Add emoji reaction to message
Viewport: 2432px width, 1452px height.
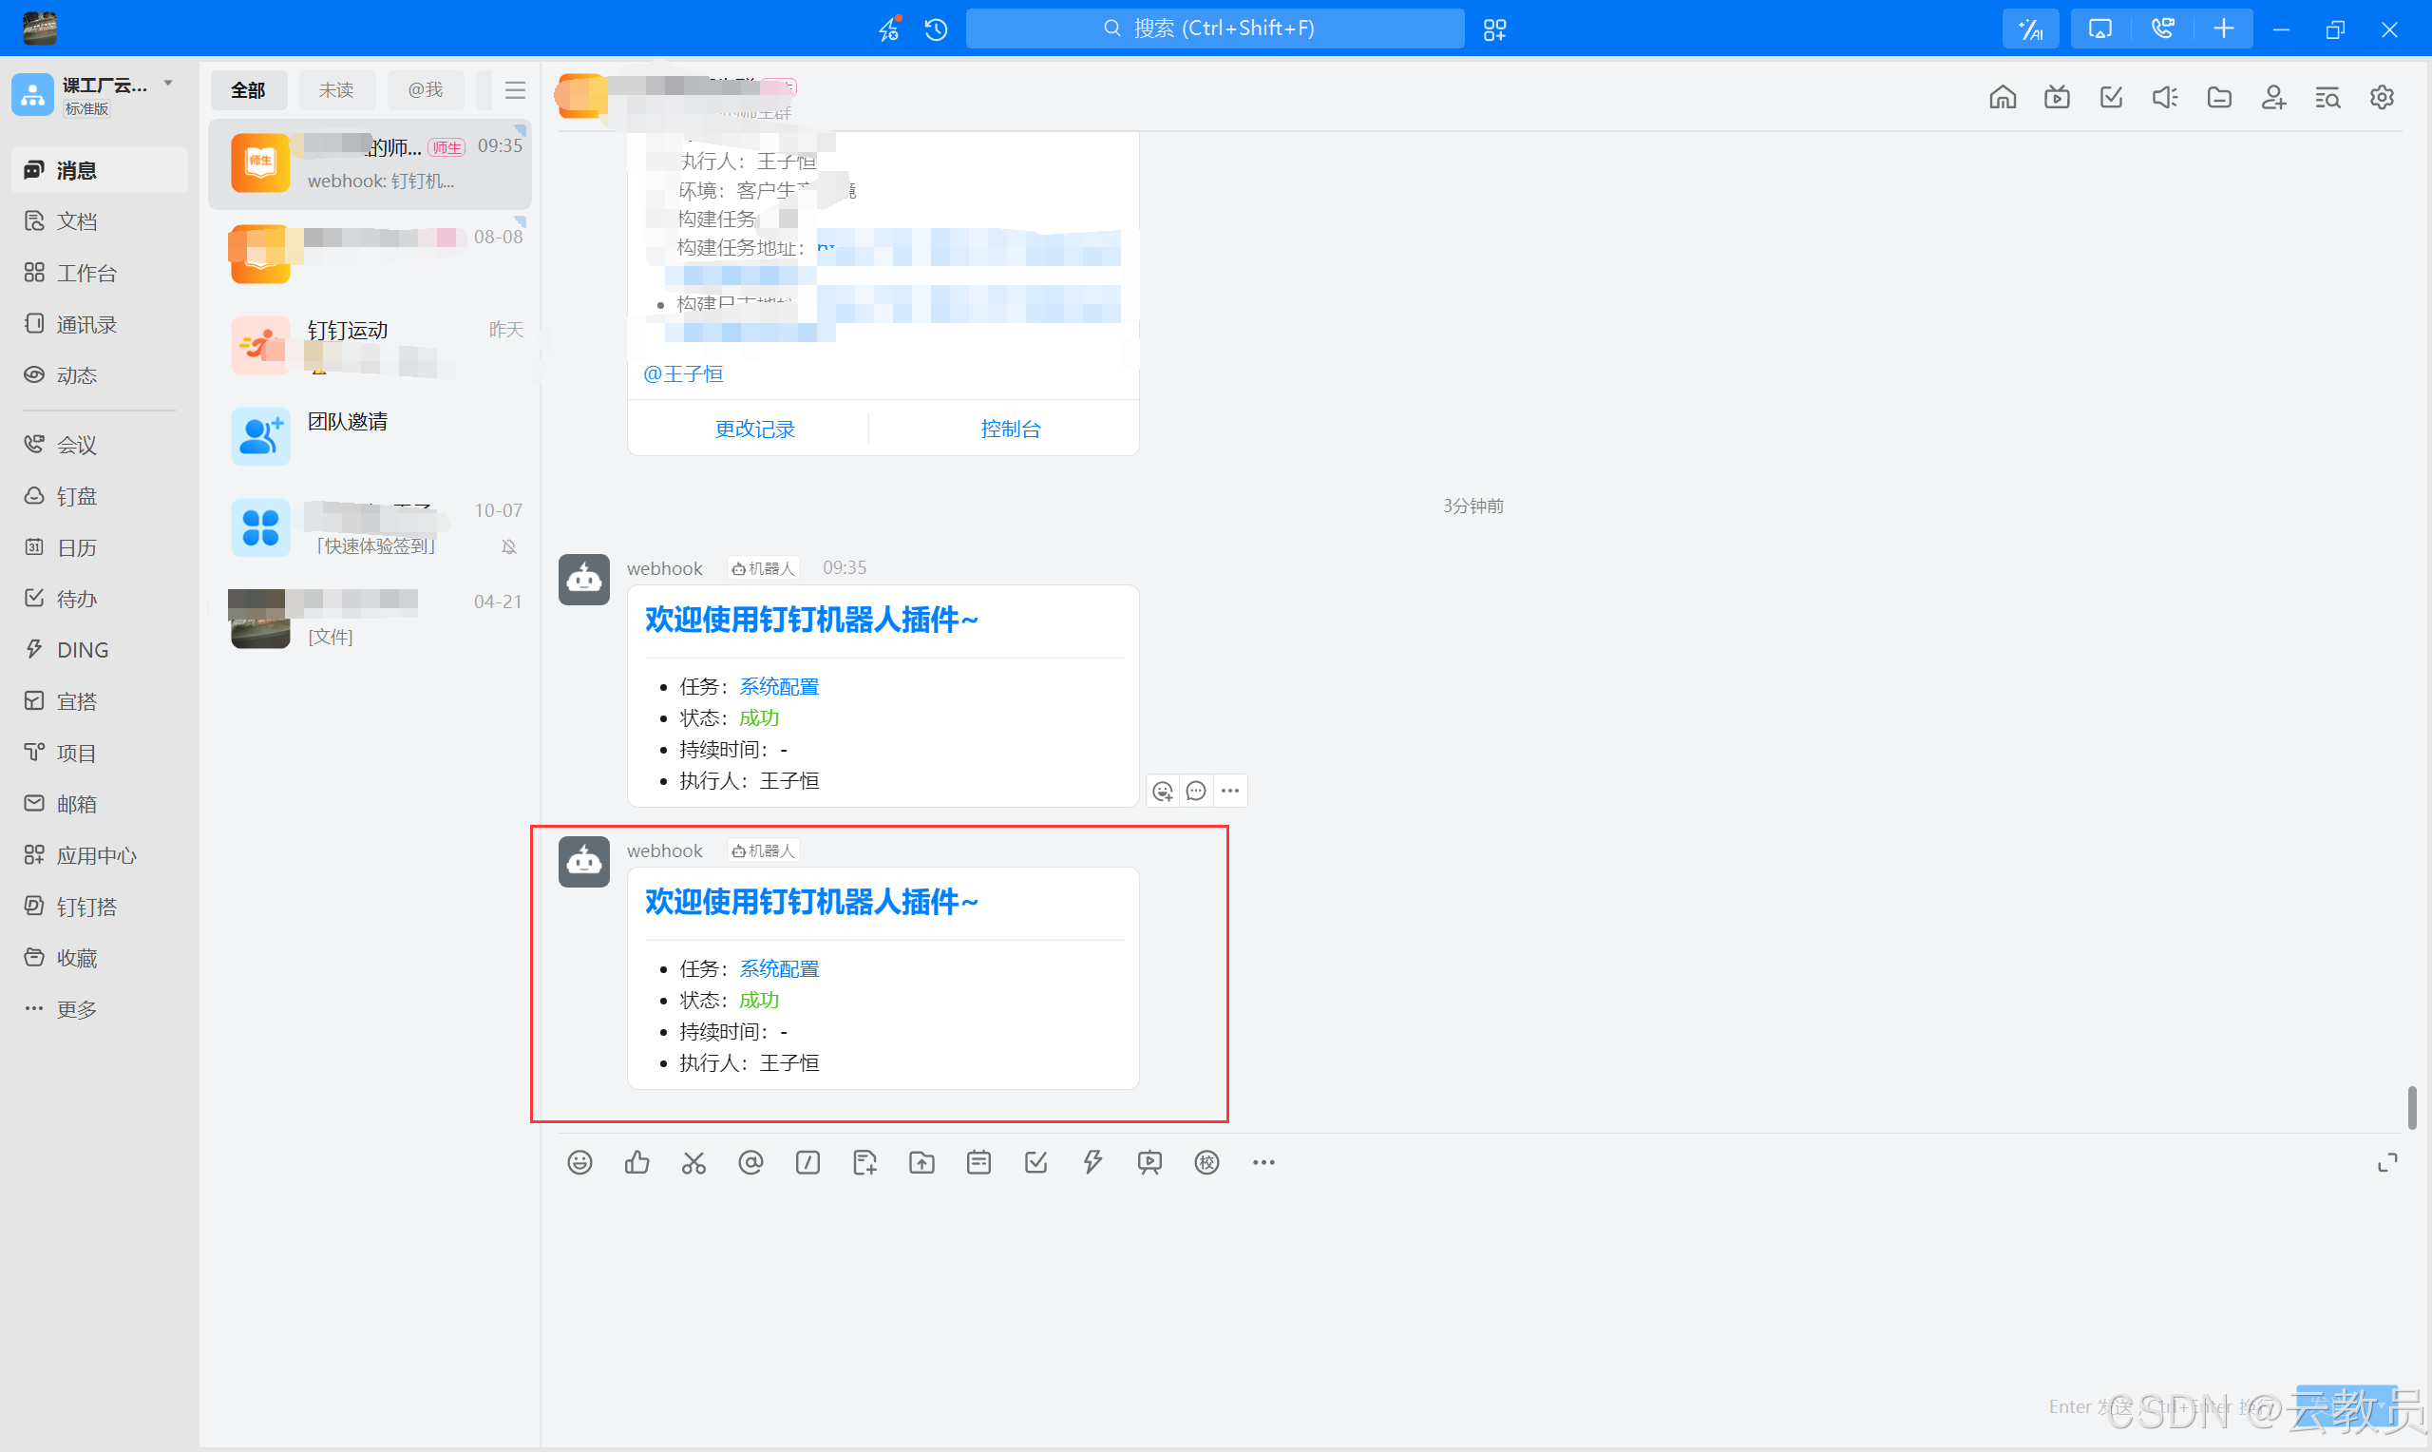(x=1163, y=791)
